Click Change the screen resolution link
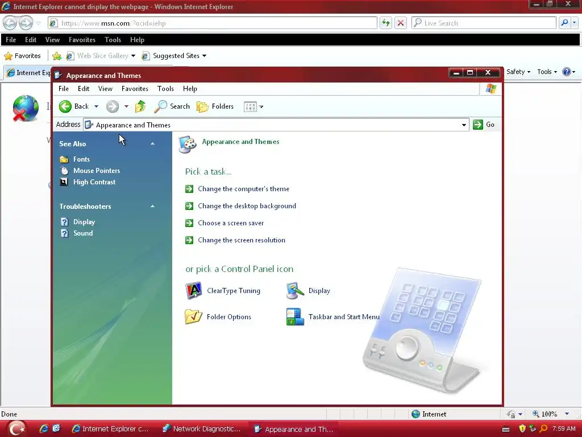Screen dimensions: 582x437 tap(242, 240)
